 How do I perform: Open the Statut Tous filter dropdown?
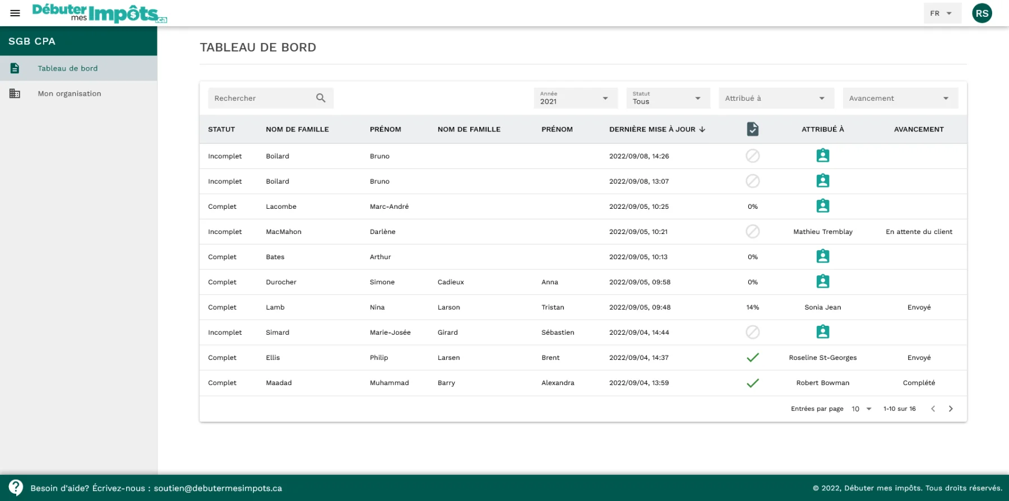click(x=668, y=98)
